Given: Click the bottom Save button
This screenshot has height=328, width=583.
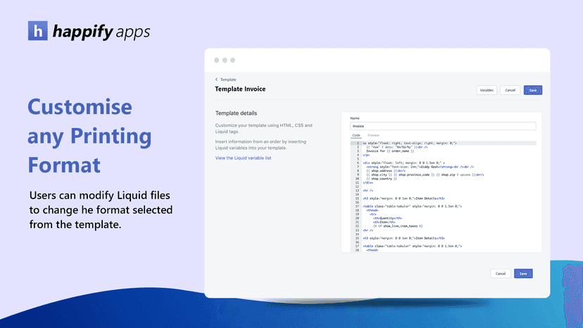Looking at the screenshot, I should point(523,274).
